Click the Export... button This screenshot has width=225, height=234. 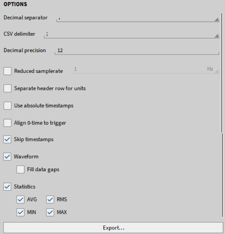[x=113, y=227]
